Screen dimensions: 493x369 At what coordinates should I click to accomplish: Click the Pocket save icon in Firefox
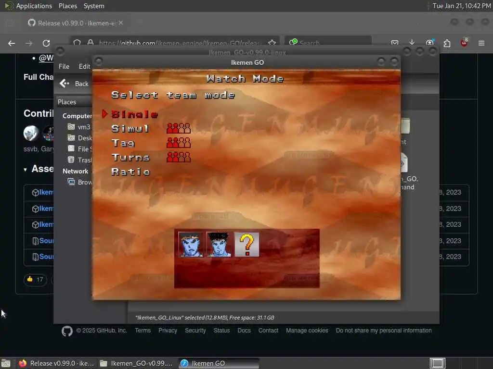tap(395, 43)
